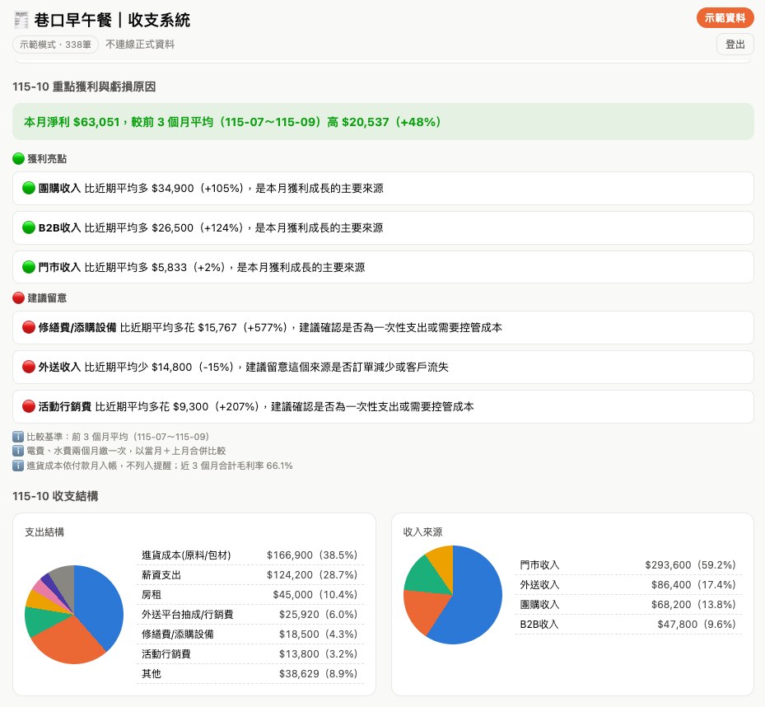765x707 pixels.
Task: Click the green slice of the income pie
Action: [x=423, y=576]
